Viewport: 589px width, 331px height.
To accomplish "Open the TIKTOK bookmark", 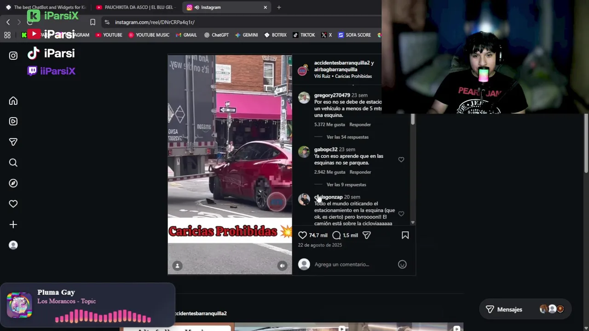I will (304, 35).
